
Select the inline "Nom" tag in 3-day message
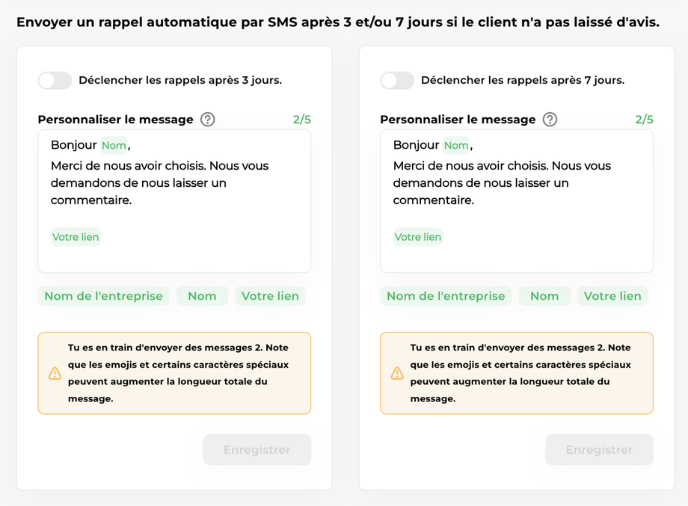tap(114, 146)
